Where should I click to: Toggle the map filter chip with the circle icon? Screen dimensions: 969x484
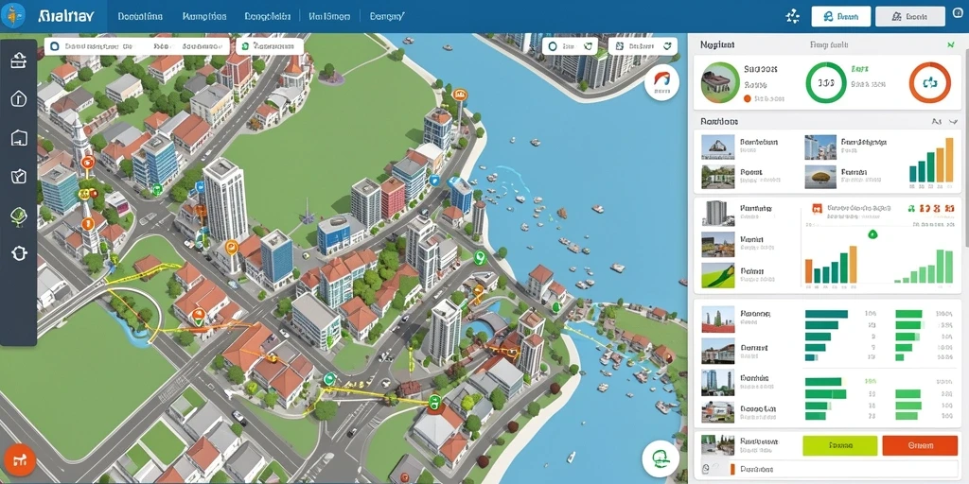(x=569, y=46)
